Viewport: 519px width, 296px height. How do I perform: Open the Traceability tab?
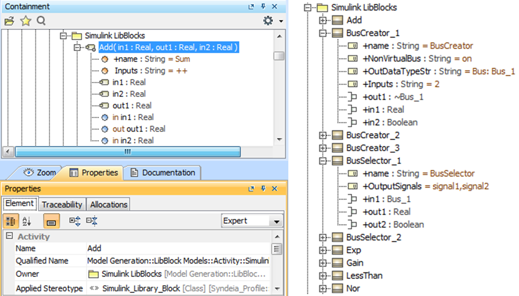coord(62,204)
